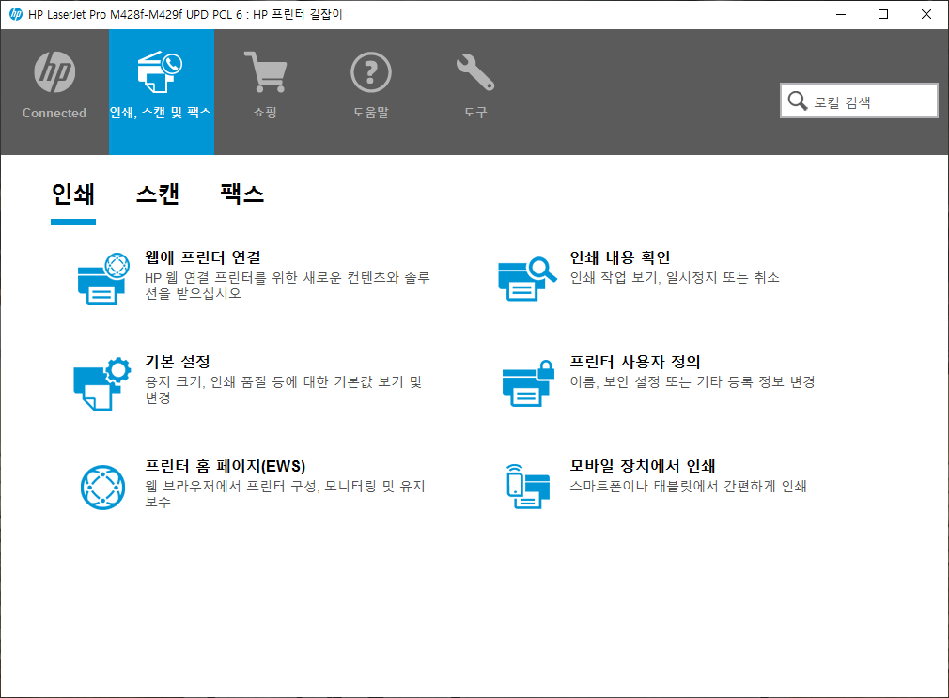Open the 웹에 프린터 연결 link
Image resolution: width=949 pixels, height=698 pixels.
pyautogui.click(x=203, y=257)
